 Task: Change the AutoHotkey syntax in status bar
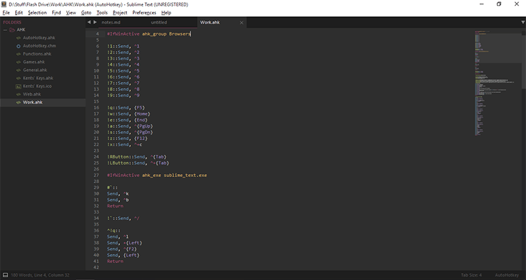(507, 275)
